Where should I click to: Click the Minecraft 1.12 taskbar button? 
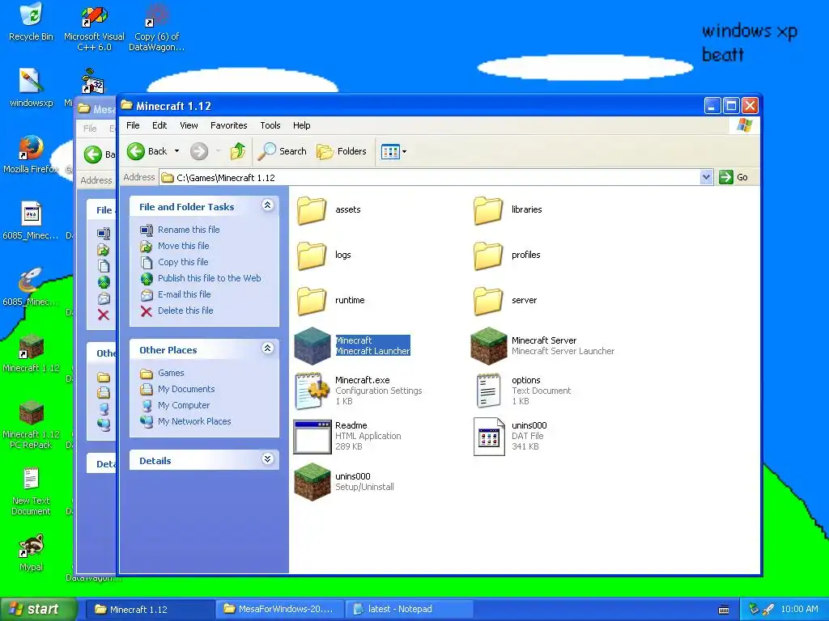150,610
